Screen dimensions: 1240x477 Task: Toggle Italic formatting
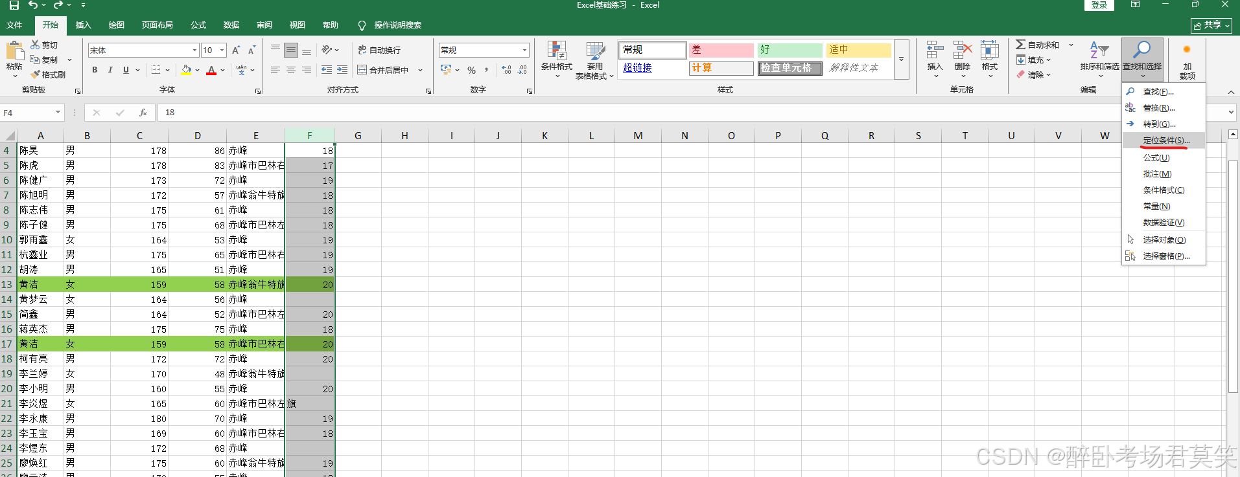tap(110, 70)
